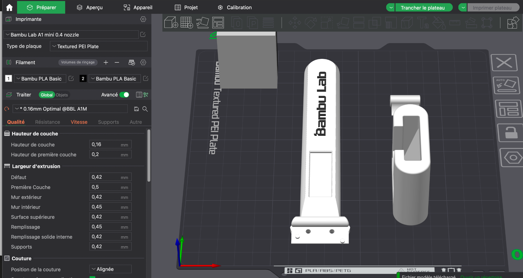Viewport: 523px width, 278px height.
Task: Switch to the Aperçu tab
Action: (x=90, y=7)
